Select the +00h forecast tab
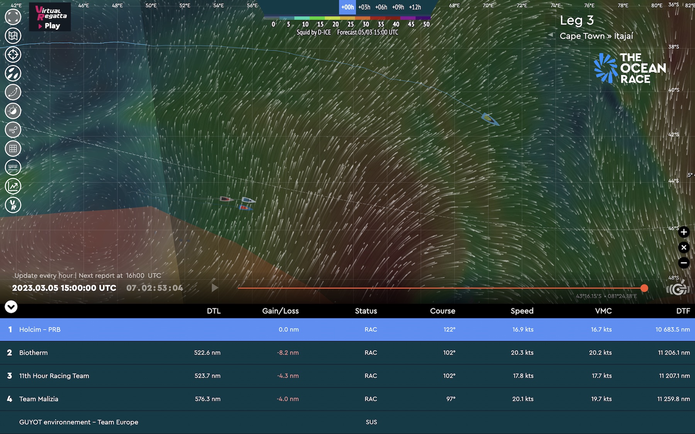This screenshot has width=695, height=434. point(347,7)
